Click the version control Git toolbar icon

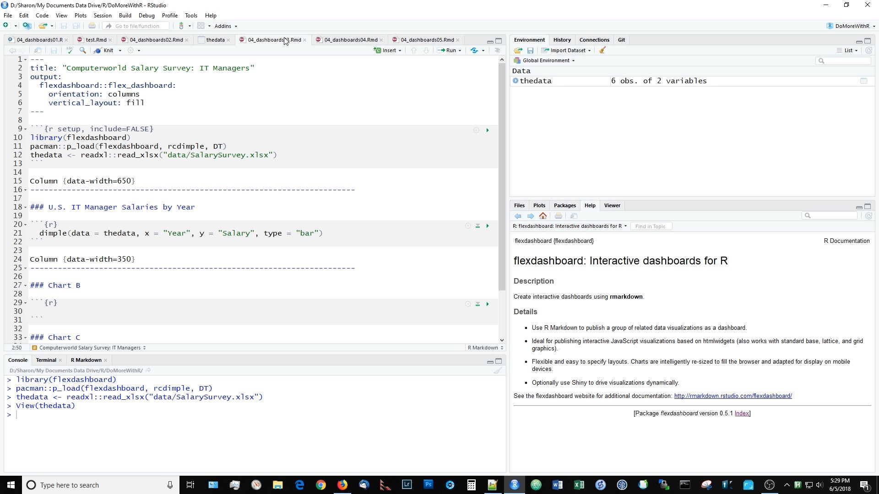click(181, 26)
